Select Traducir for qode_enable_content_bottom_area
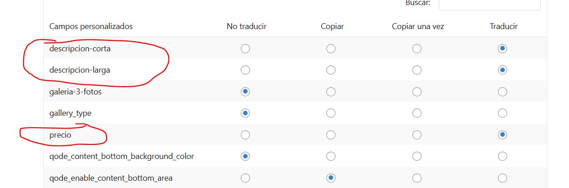Viewport: 569px width, 188px height. pyautogui.click(x=503, y=178)
